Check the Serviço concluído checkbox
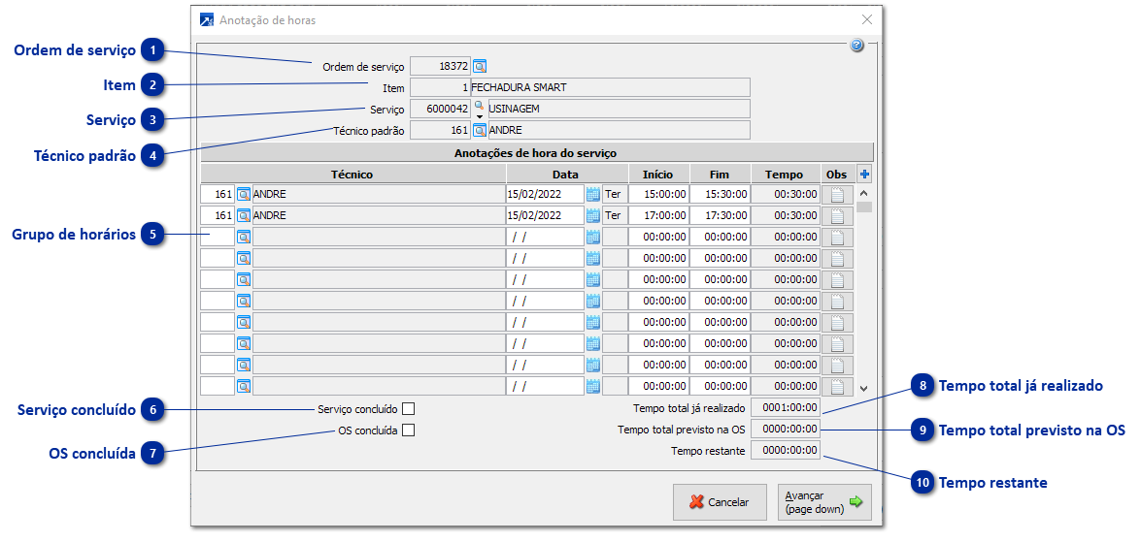The height and width of the screenshot is (542, 1141). 409,409
